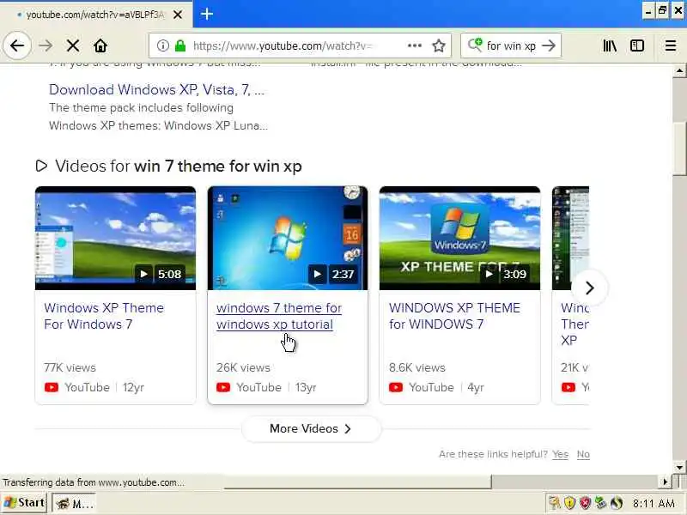
Task: Focus the 'for win xp' search box
Action: (x=511, y=45)
